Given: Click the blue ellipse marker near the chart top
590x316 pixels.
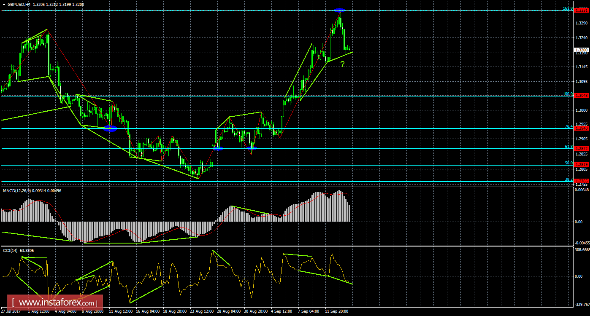Looking at the screenshot, I should [339, 11].
